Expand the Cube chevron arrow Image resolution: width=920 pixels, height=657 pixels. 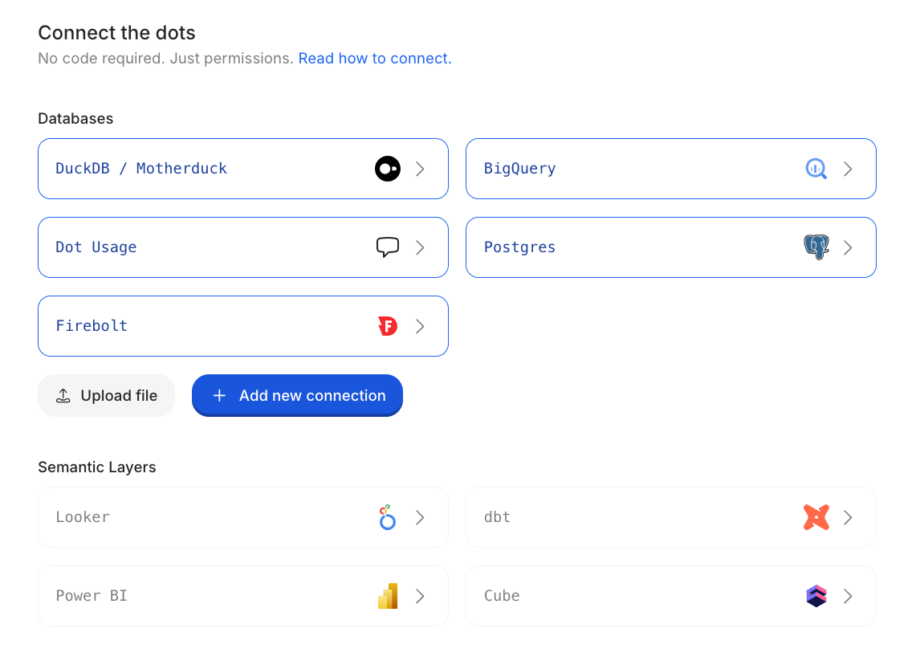click(x=848, y=596)
